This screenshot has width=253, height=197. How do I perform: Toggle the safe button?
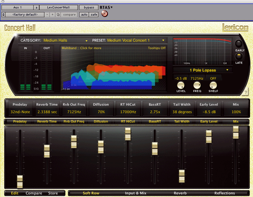(94, 15)
